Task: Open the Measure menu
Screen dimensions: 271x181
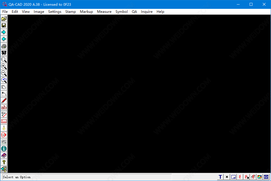Action: (x=104, y=12)
